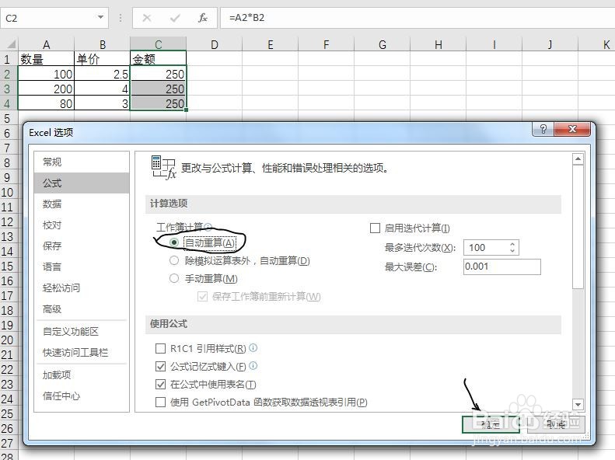
Task: Select row 1 header
Action: pyautogui.click(x=8, y=59)
